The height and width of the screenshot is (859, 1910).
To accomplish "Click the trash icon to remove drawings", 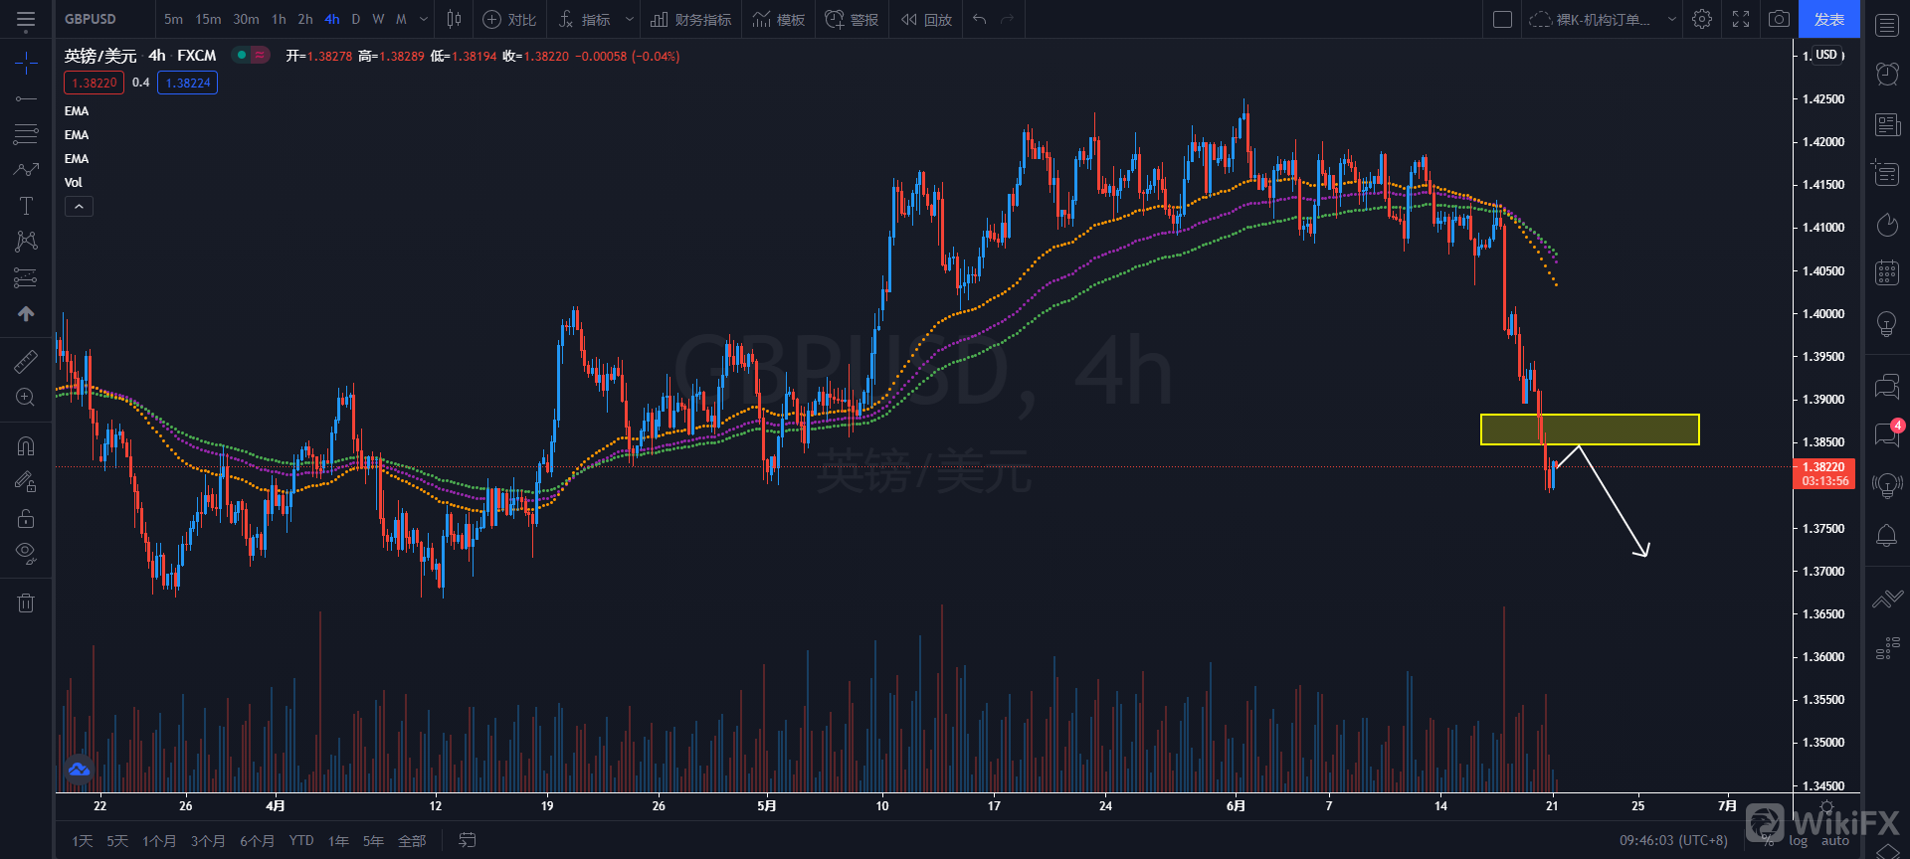I will (26, 602).
